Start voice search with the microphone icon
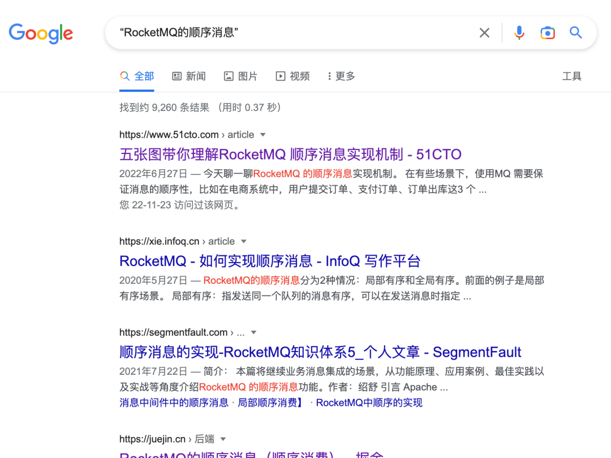The height and width of the screenshot is (458, 611). [519, 33]
